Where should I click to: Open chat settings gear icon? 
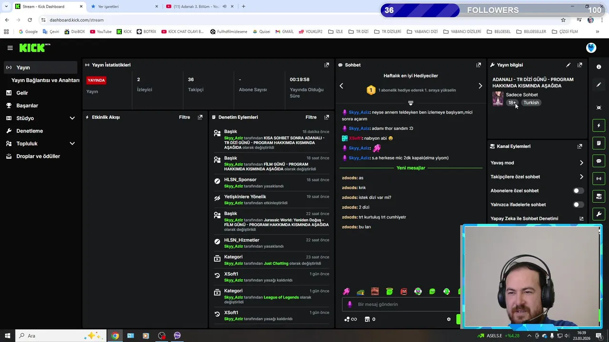[448, 319]
